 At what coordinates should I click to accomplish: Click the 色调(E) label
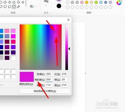pos(41,74)
